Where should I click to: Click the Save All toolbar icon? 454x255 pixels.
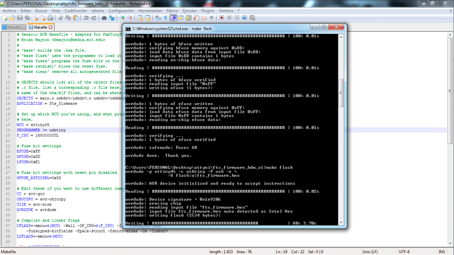click(27, 18)
